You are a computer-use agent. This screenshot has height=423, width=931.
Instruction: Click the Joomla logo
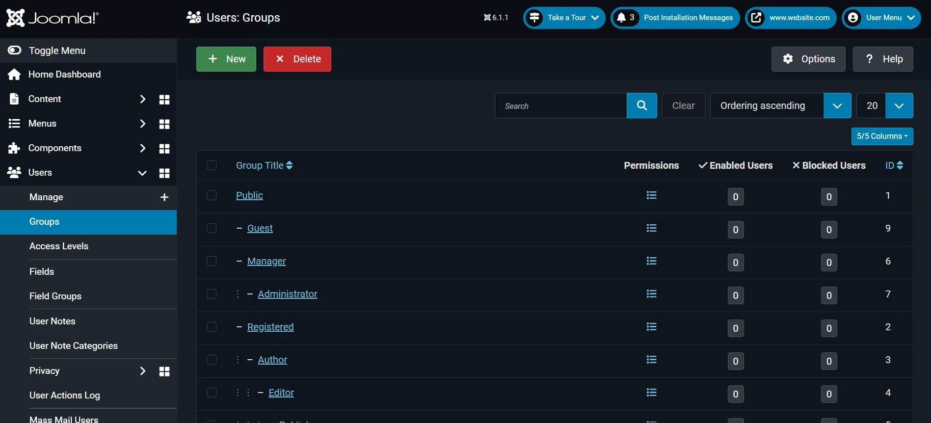tap(53, 18)
